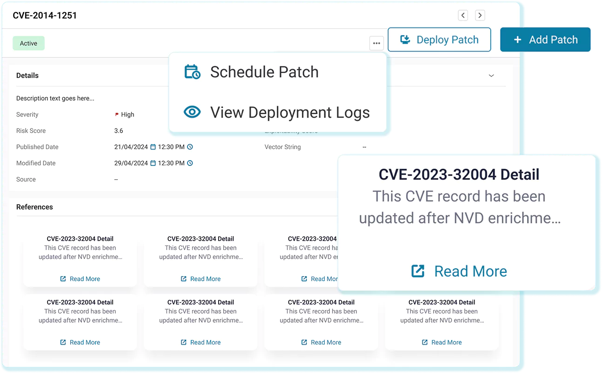
Task: Click the Deploy Patch button
Action: point(439,40)
